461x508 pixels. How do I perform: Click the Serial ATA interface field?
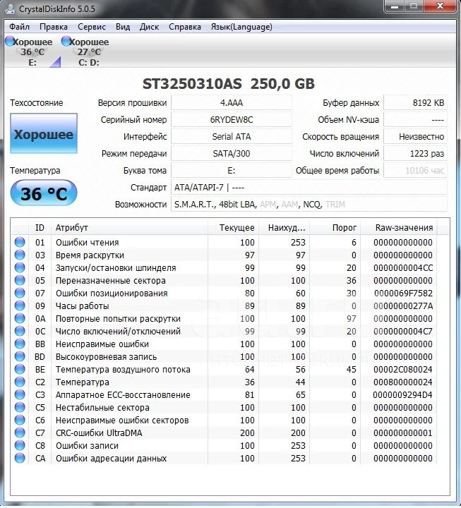(x=232, y=136)
